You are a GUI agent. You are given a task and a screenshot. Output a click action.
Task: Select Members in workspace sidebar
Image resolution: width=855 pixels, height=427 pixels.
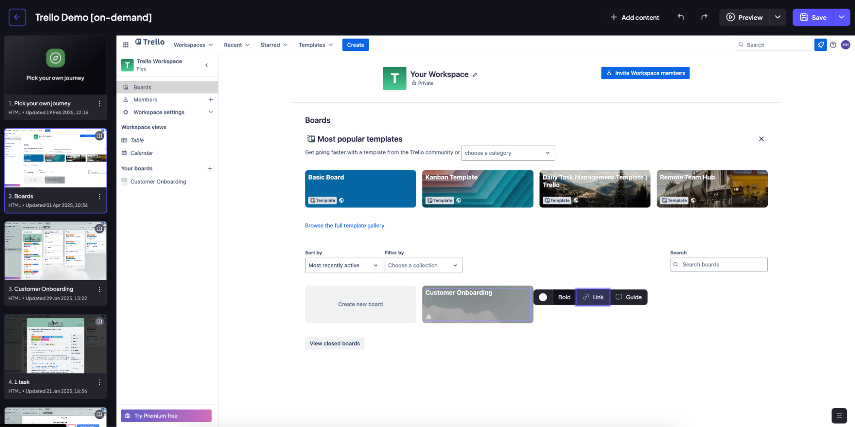click(145, 100)
